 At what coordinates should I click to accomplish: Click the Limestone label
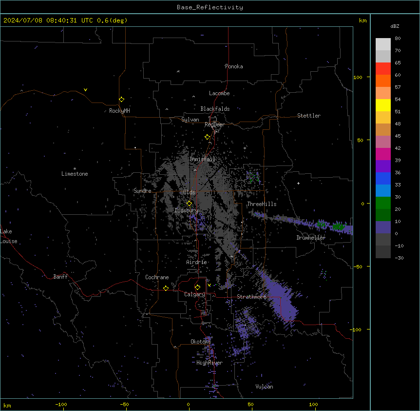tap(75, 174)
